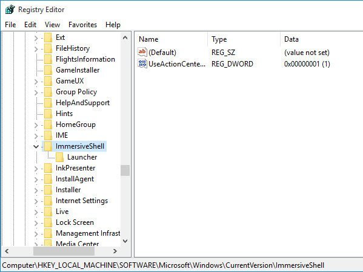
Task: Click the HelpAndSupport folder icon
Action: tap(48, 103)
